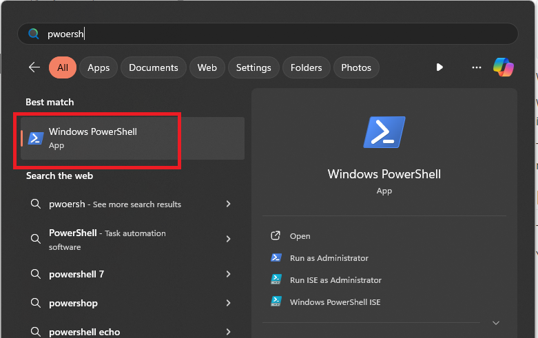Click the three-dot more options icon
The image size is (538, 338).
click(x=477, y=67)
